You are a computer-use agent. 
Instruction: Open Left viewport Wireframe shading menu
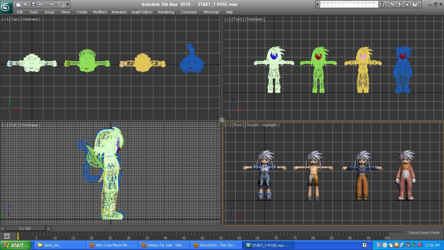click(x=30, y=125)
